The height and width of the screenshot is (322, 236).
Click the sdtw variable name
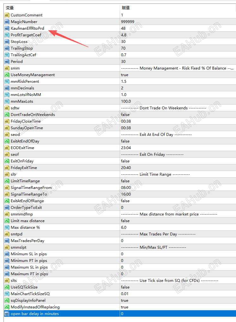(x=15, y=108)
